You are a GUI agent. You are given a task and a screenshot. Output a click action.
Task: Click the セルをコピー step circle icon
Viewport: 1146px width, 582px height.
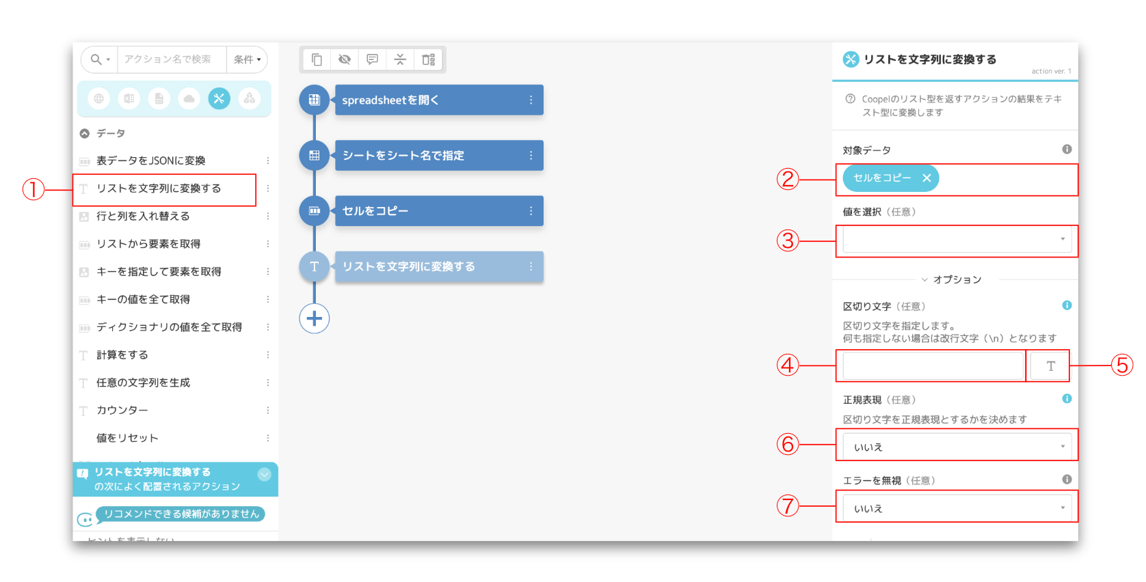pyautogui.click(x=315, y=210)
